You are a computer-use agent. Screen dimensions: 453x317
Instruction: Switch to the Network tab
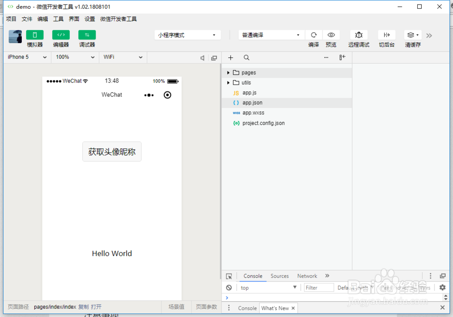point(307,276)
